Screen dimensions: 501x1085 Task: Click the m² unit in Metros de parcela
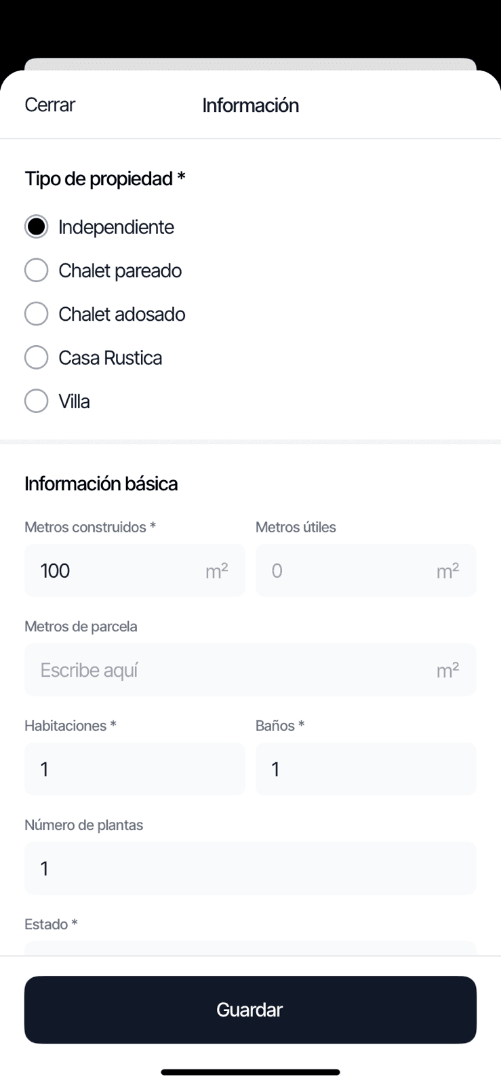[447, 670]
